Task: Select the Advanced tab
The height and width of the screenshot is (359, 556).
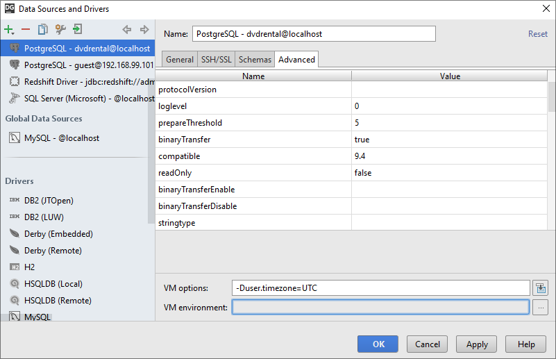Action: 296,60
